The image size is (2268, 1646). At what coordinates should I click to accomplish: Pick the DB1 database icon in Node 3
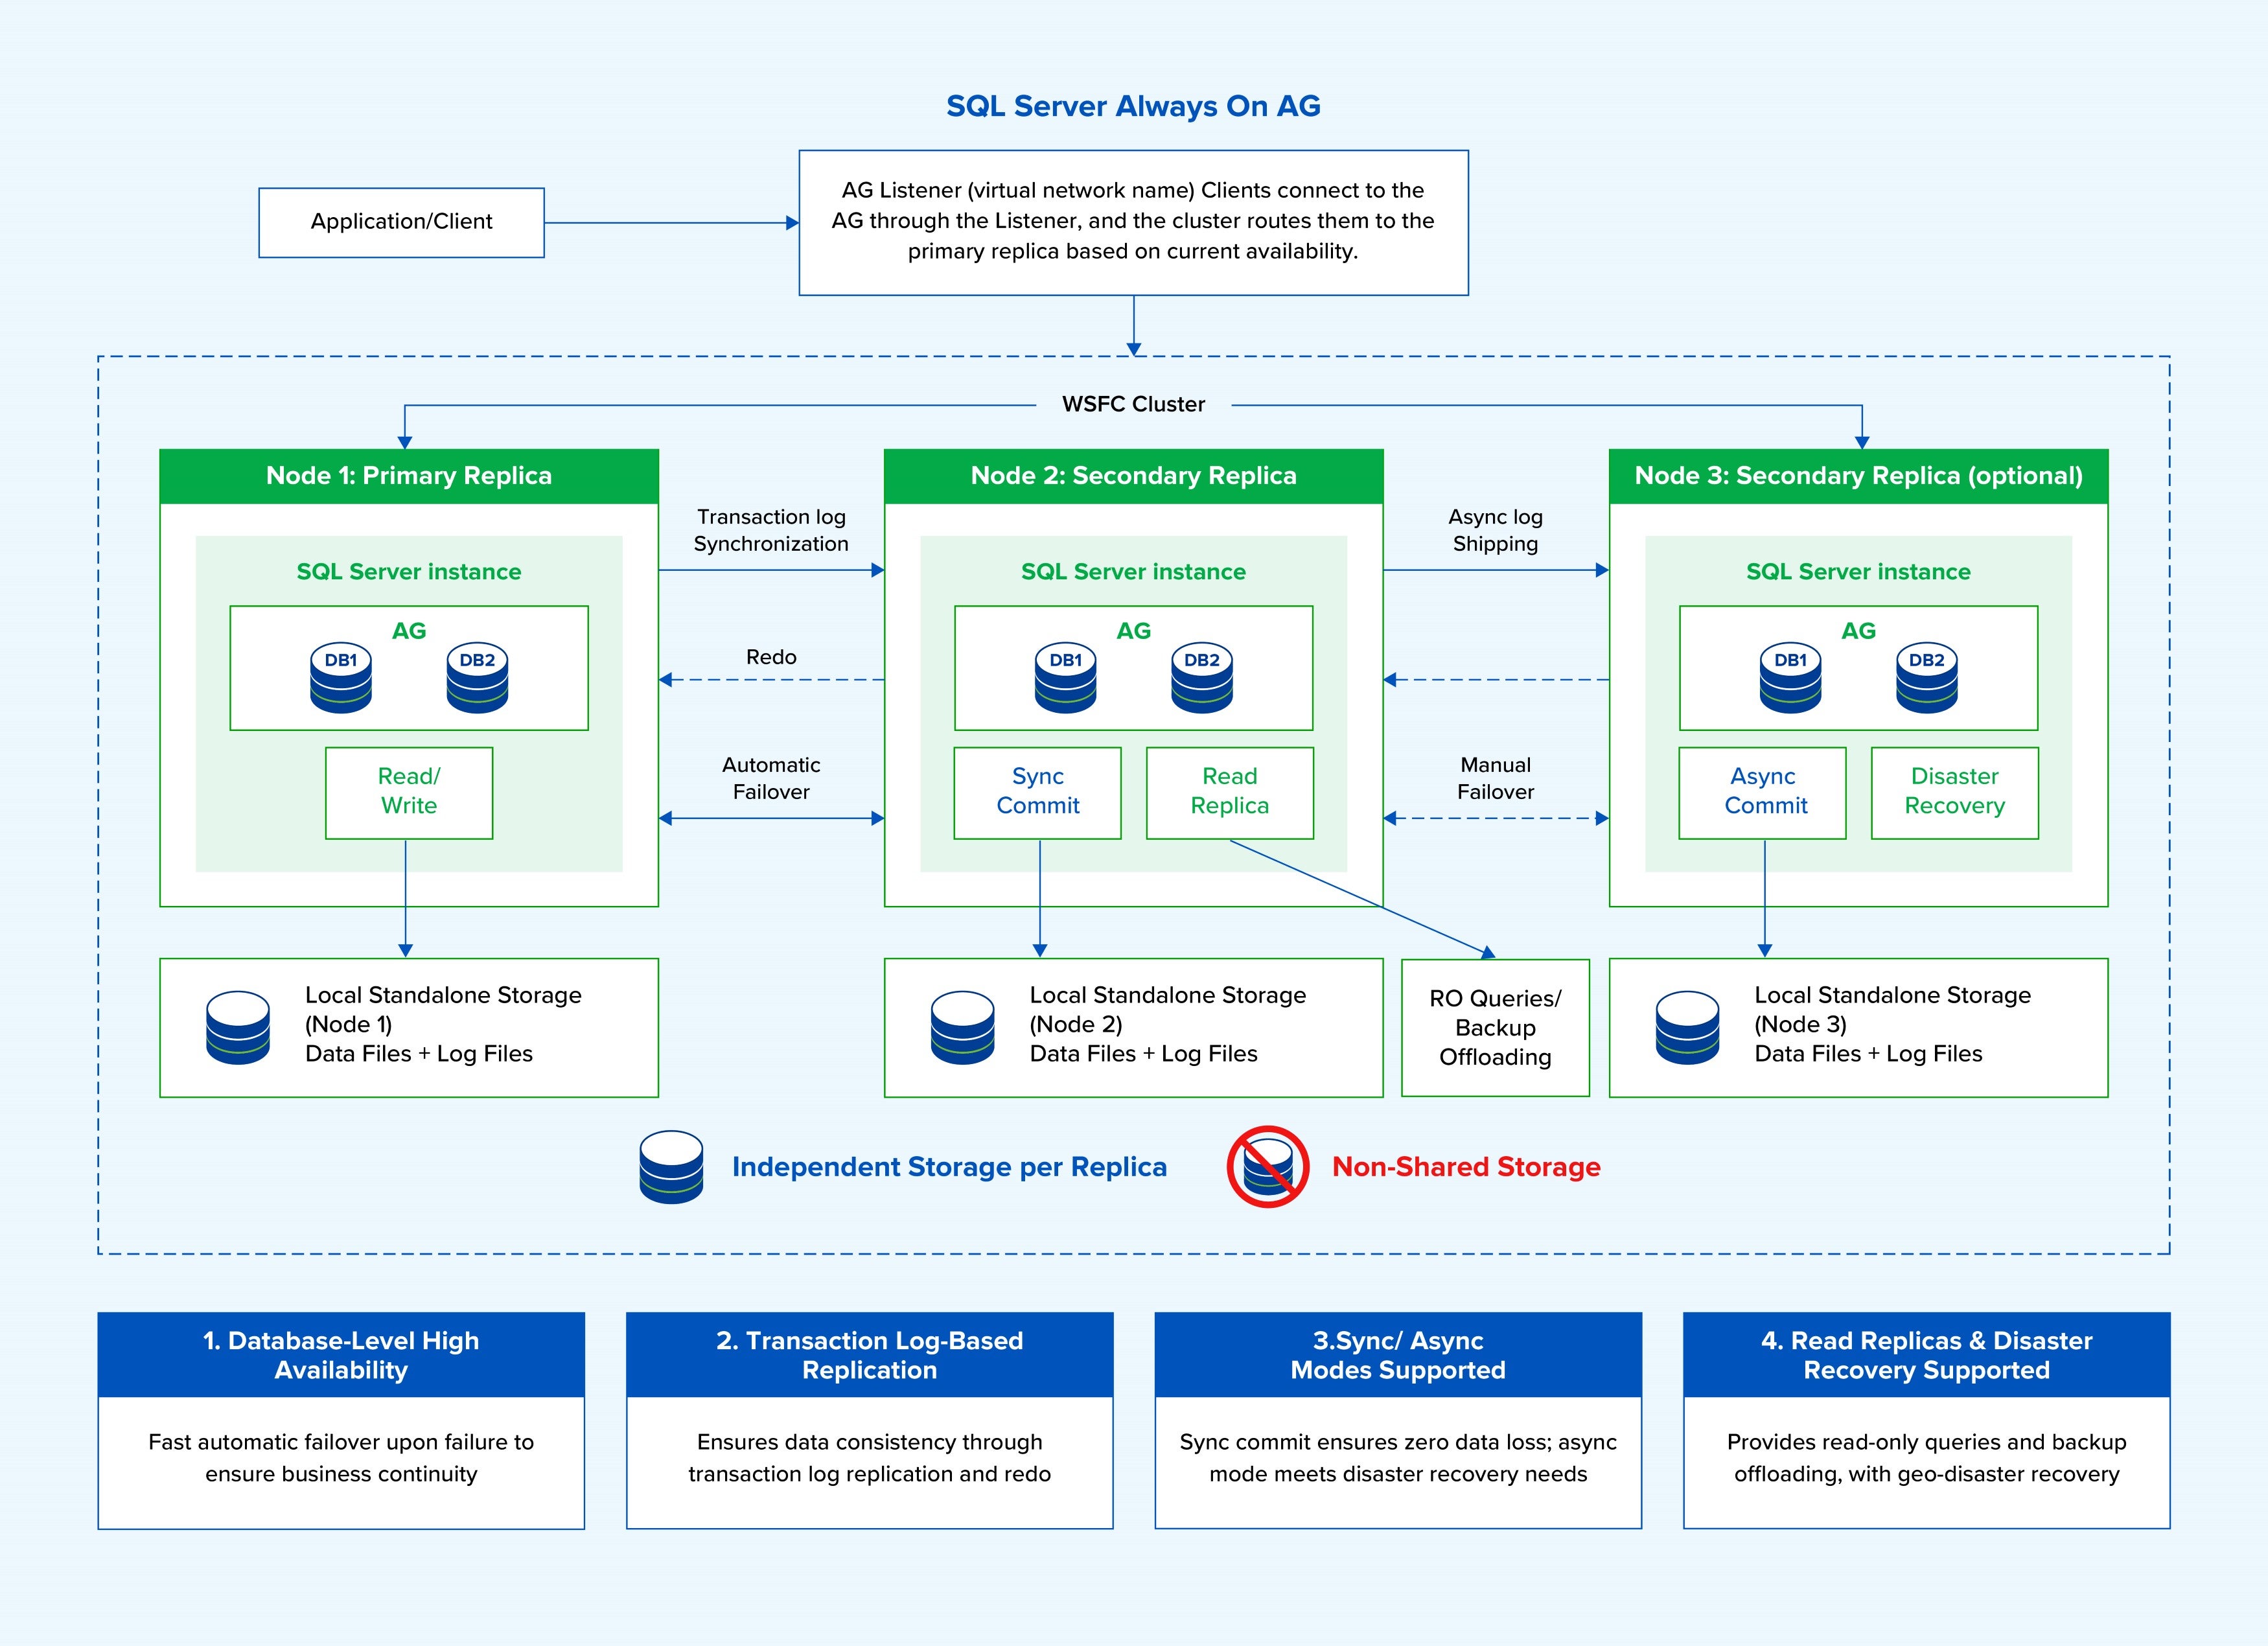pos(1790,678)
